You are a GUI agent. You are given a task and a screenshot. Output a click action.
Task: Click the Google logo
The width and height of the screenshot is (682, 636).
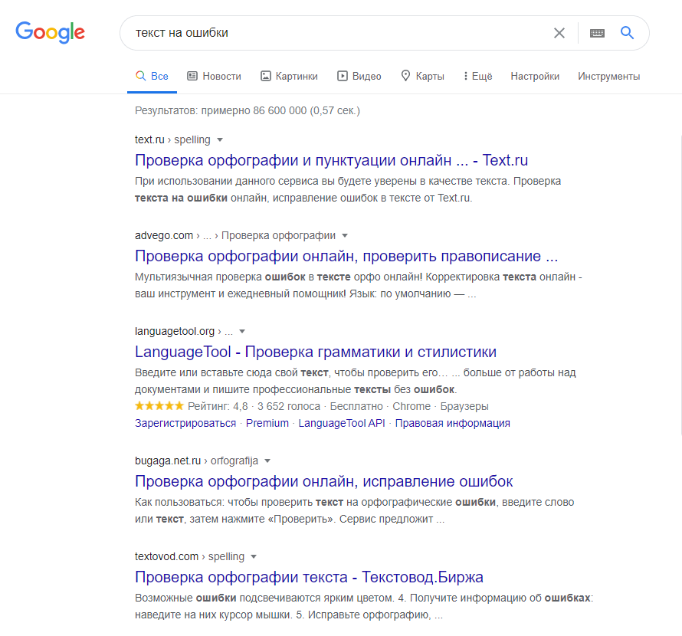51,32
